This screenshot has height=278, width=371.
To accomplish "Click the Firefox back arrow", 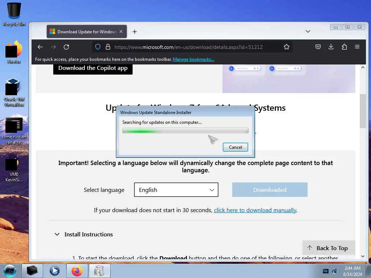I will 40,47.
